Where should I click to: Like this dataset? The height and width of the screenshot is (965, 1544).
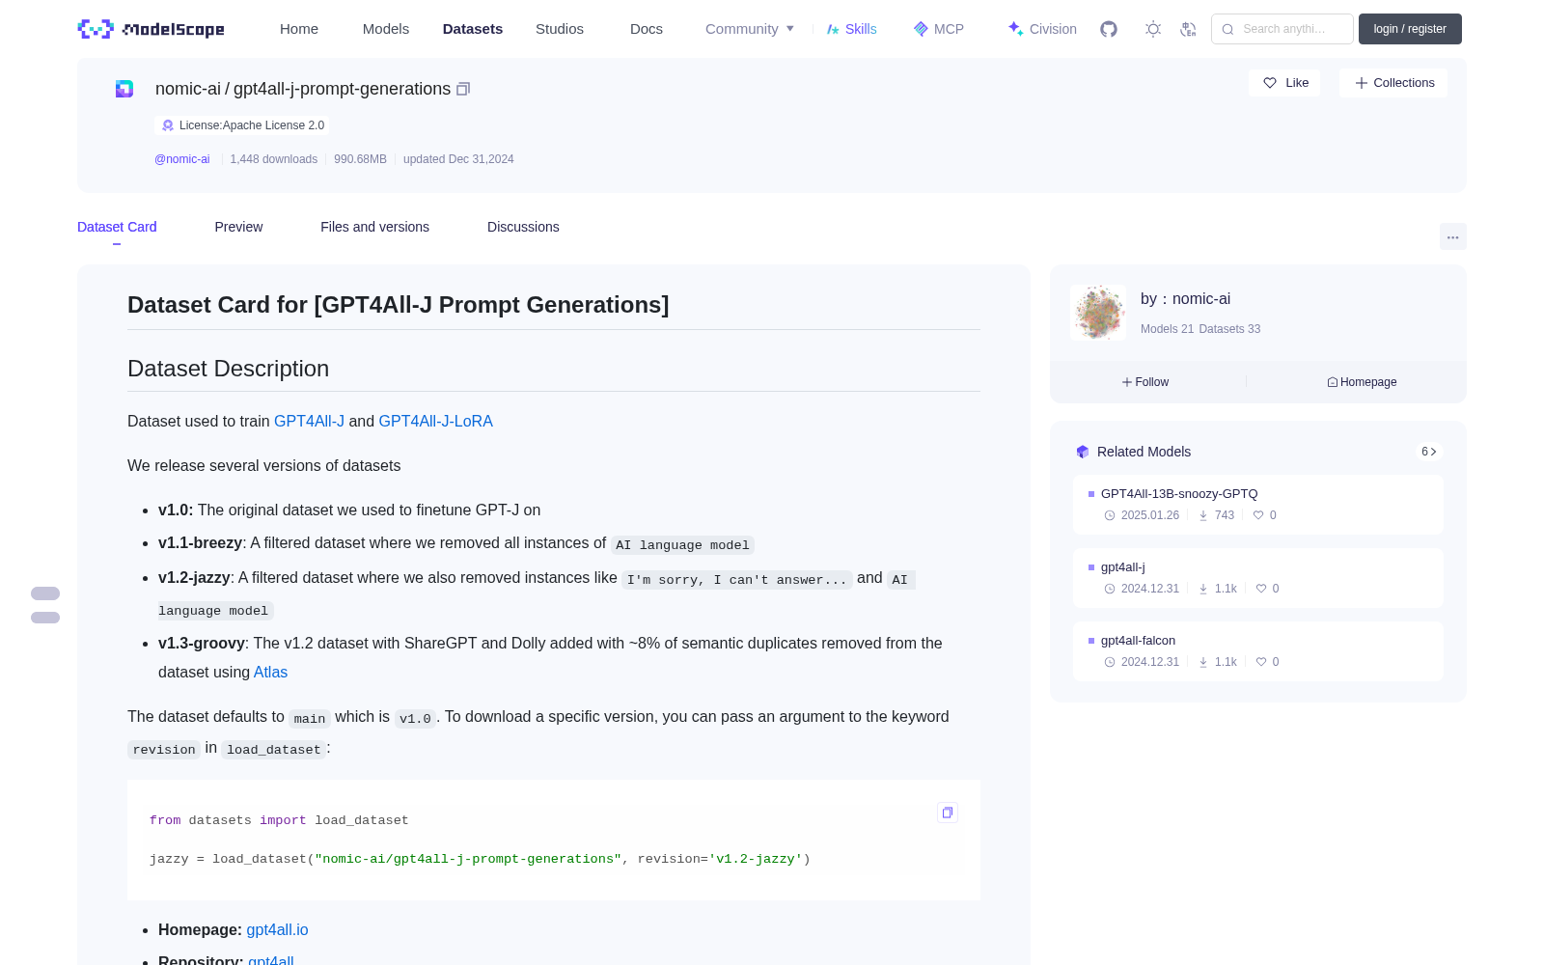click(x=1284, y=83)
